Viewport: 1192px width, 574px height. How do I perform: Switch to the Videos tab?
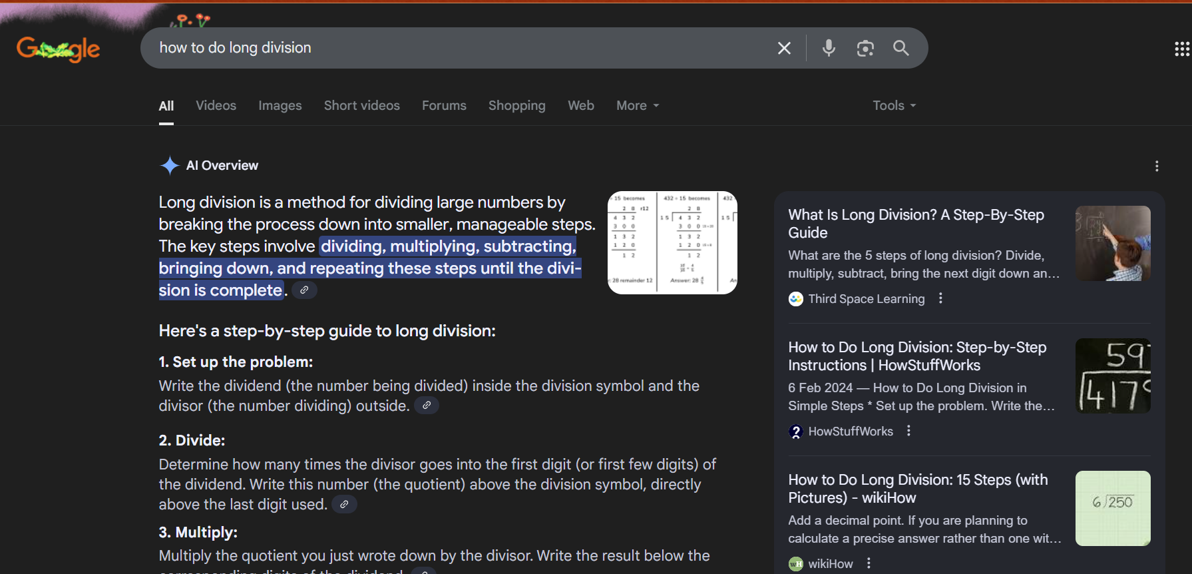216,105
